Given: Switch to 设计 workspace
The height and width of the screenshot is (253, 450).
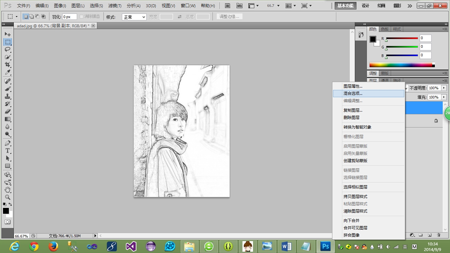Looking at the screenshot, I should point(365,6).
